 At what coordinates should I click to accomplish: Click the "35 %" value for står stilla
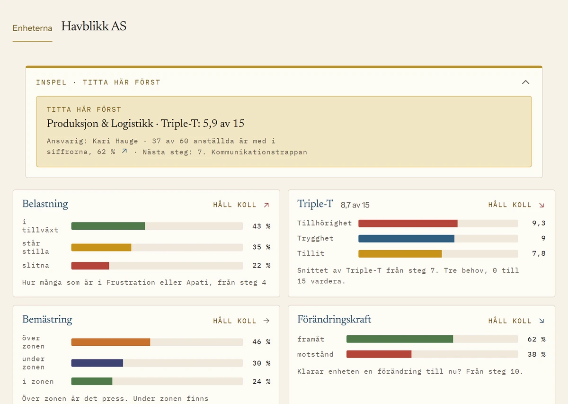[x=261, y=247]
